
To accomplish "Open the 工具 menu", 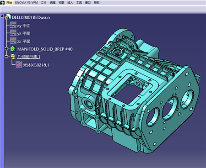I will point(79,2).
